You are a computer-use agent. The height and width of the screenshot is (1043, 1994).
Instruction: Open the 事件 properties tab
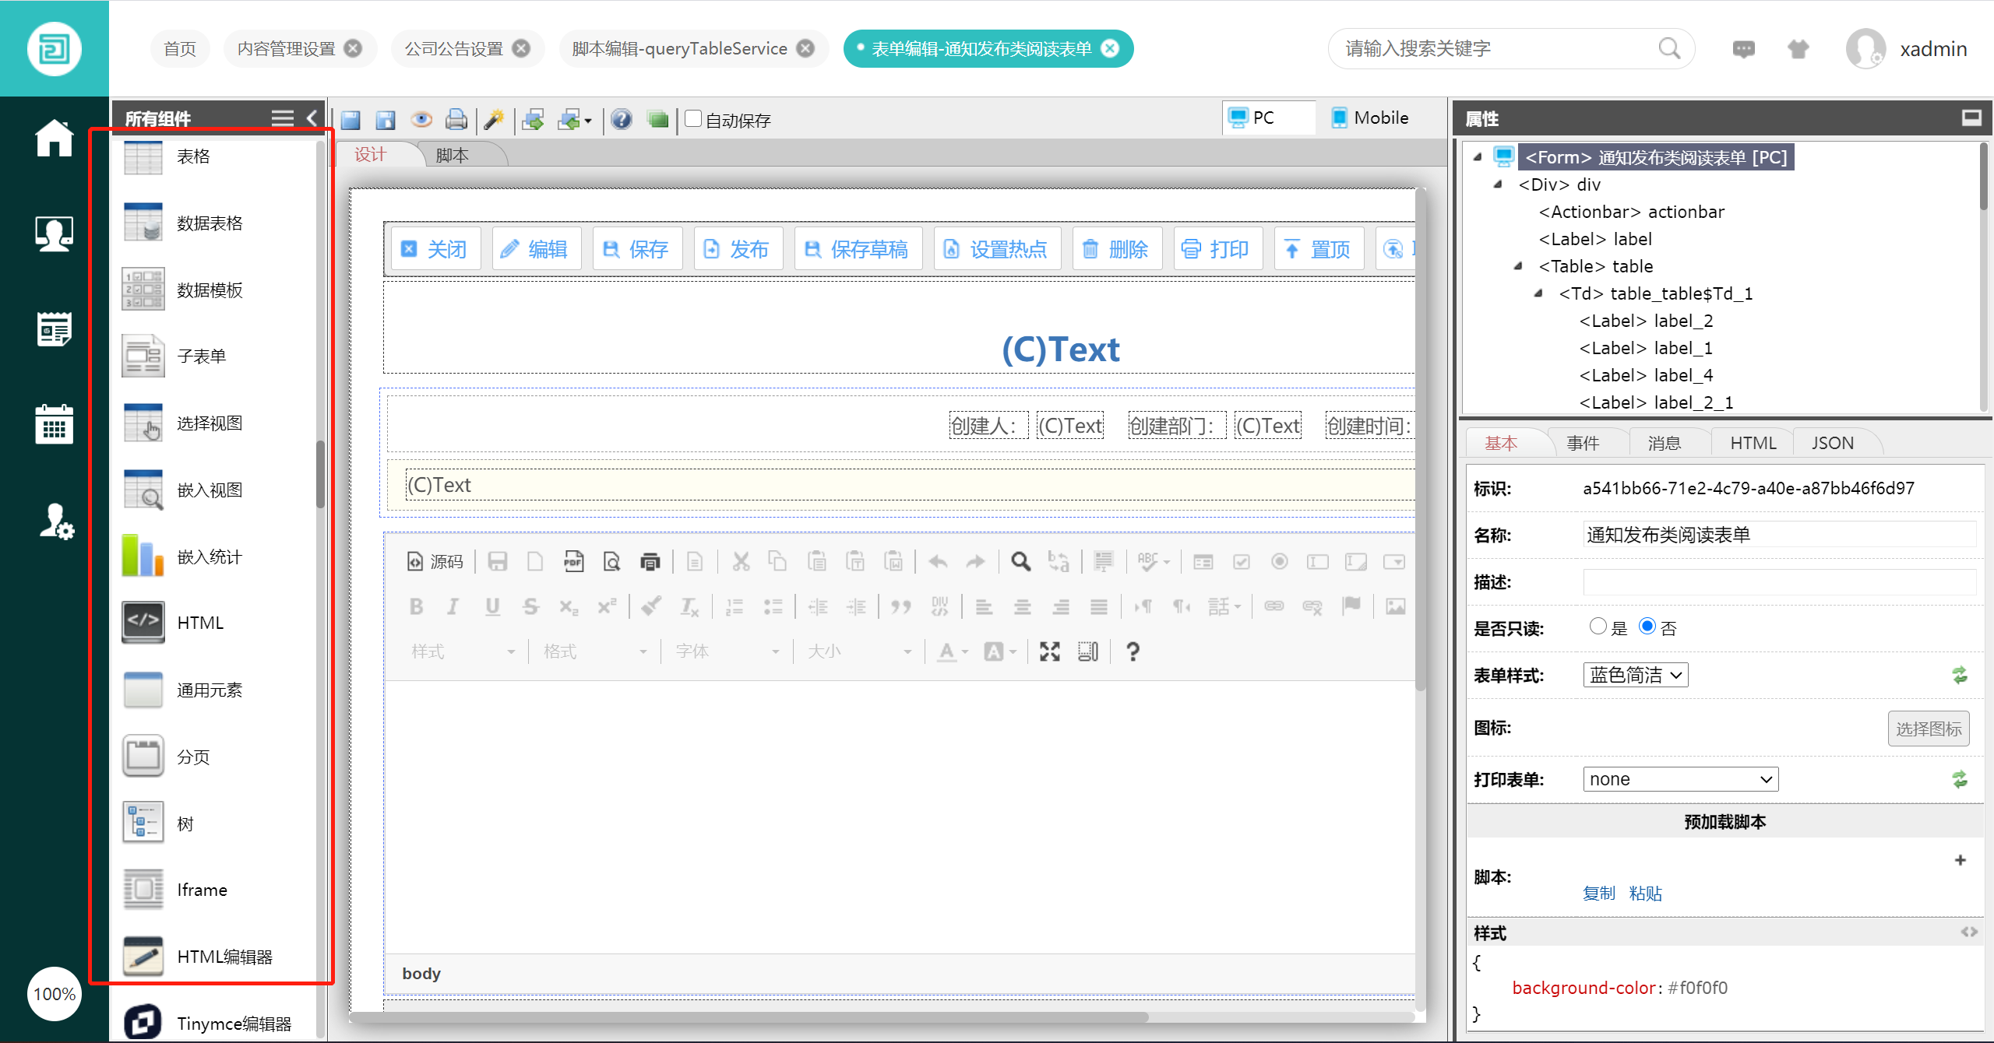tap(1583, 443)
